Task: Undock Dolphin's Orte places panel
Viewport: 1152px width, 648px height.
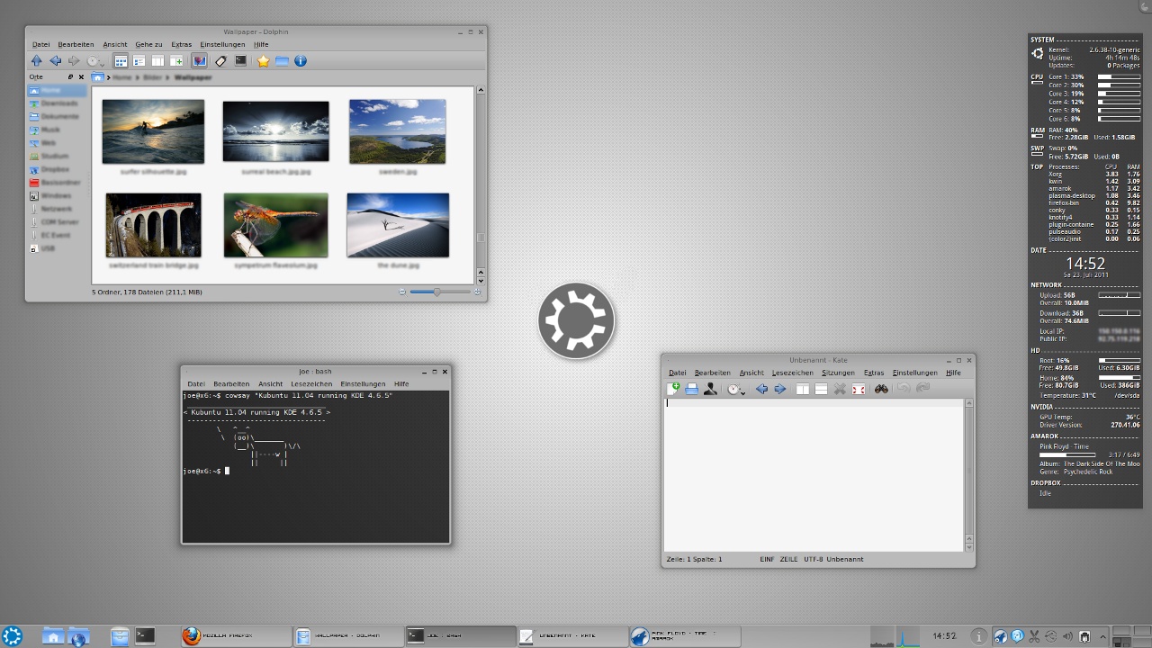Action: click(x=71, y=77)
